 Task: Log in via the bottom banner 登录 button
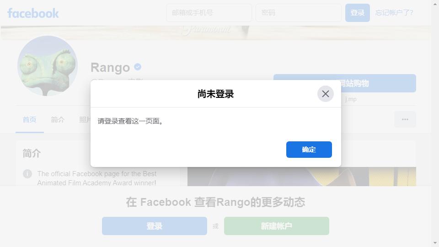(x=154, y=226)
